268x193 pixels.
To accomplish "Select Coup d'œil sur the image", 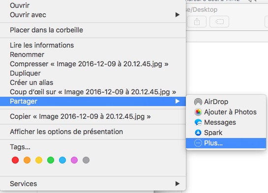I will tap(93, 92).
